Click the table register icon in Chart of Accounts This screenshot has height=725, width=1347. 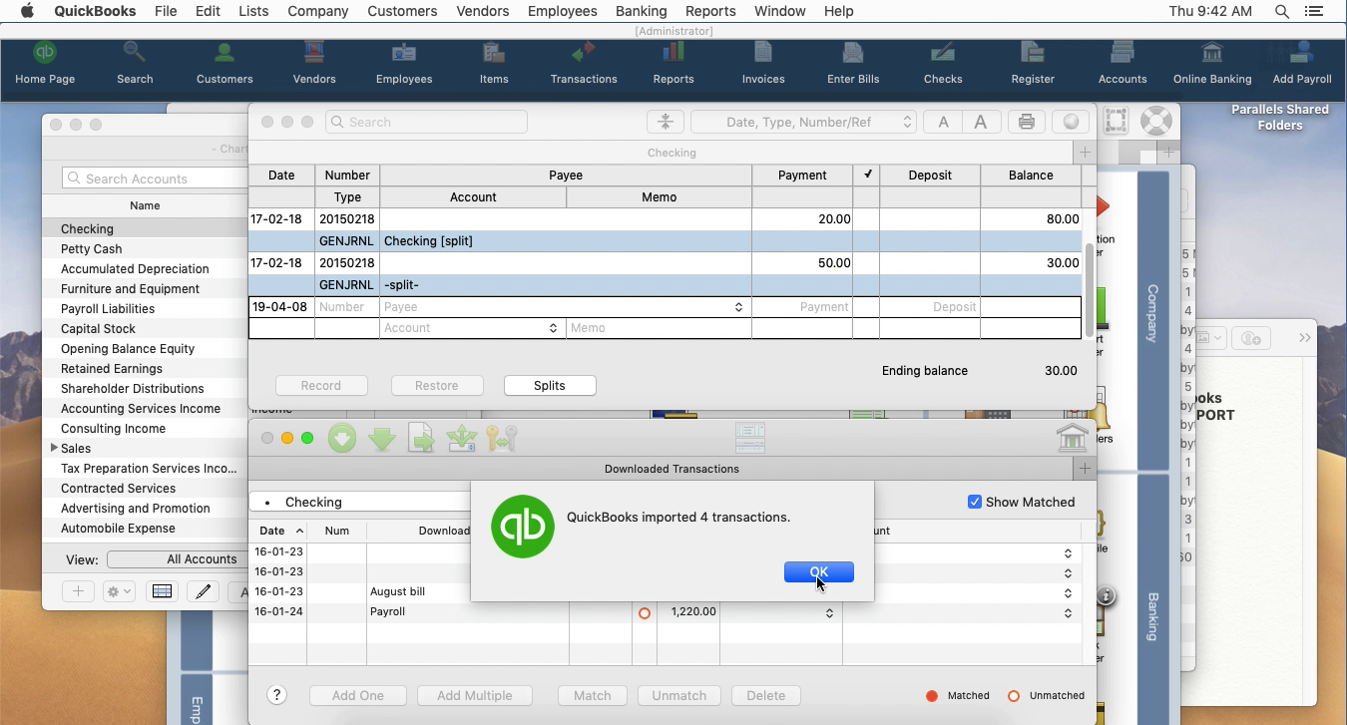[x=162, y=591]
